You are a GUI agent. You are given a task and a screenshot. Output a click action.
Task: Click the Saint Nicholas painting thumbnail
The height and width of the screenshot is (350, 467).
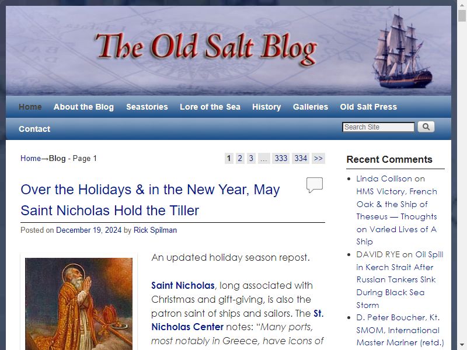79,303
